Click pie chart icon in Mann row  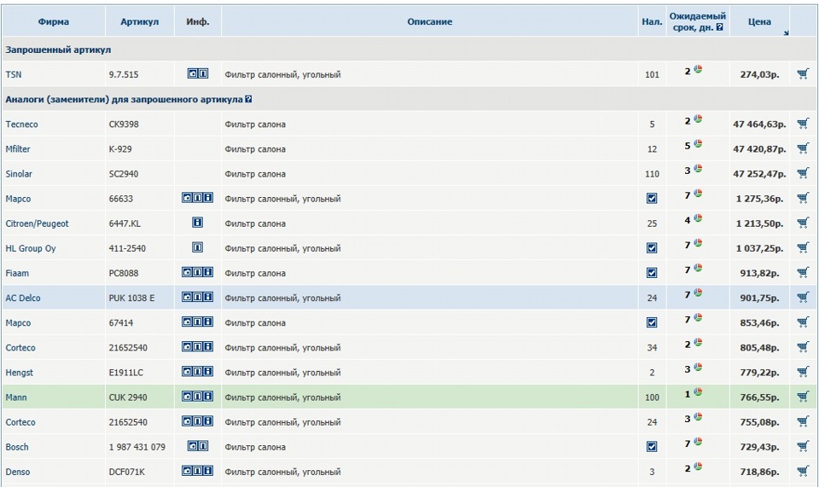(x=698, y=392)
